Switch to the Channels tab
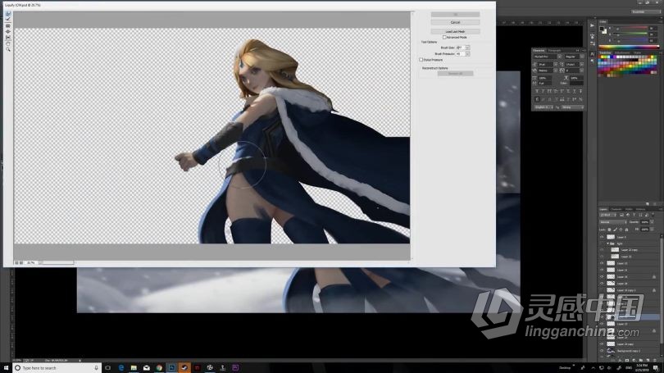Screen dimensions: 664x373 click(x=616, y=209)
